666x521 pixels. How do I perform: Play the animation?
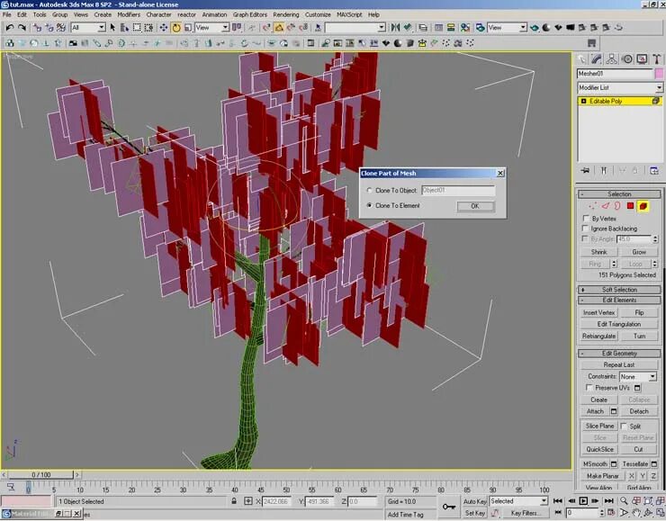tap(583, 501)
